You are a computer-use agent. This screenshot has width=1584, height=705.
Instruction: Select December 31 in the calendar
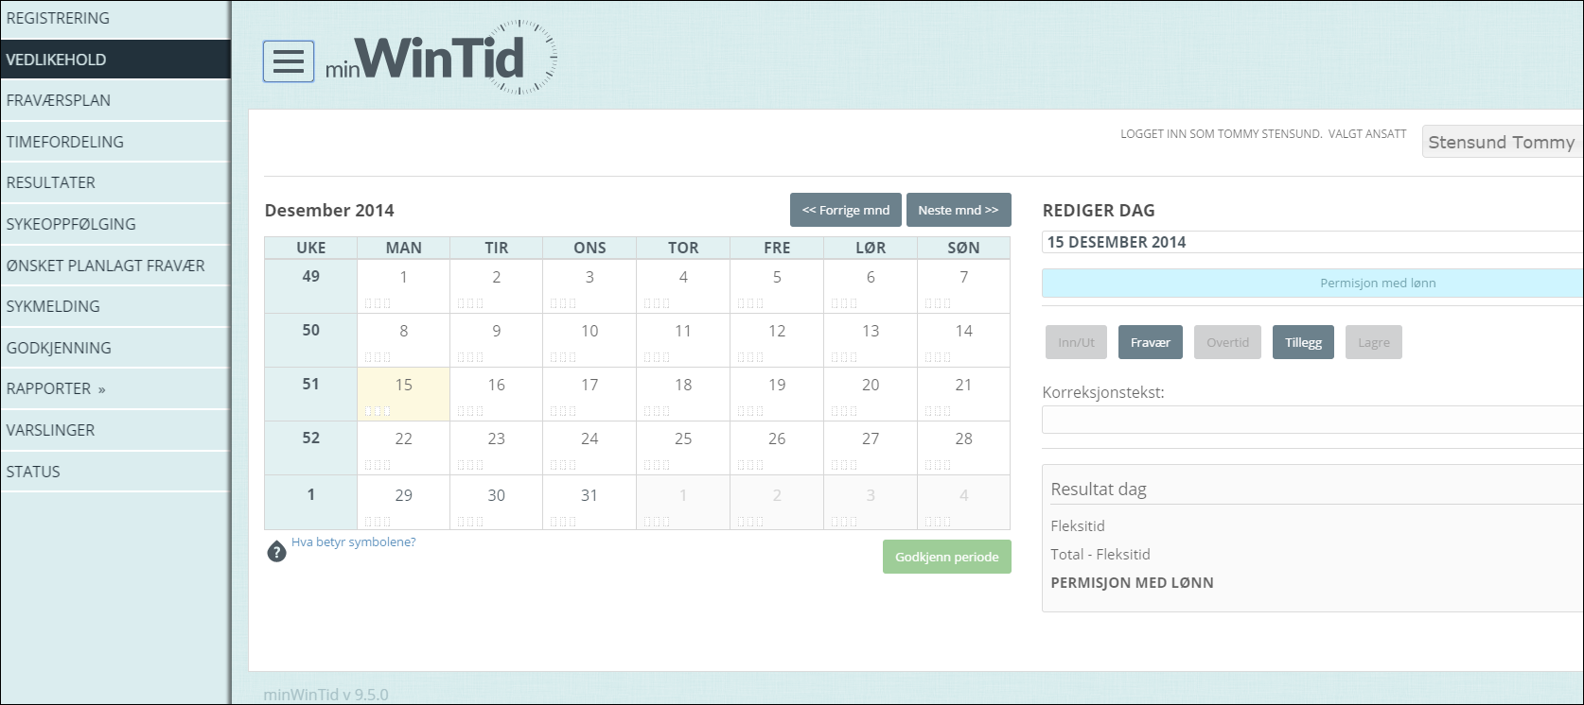(x=590, y=503)
